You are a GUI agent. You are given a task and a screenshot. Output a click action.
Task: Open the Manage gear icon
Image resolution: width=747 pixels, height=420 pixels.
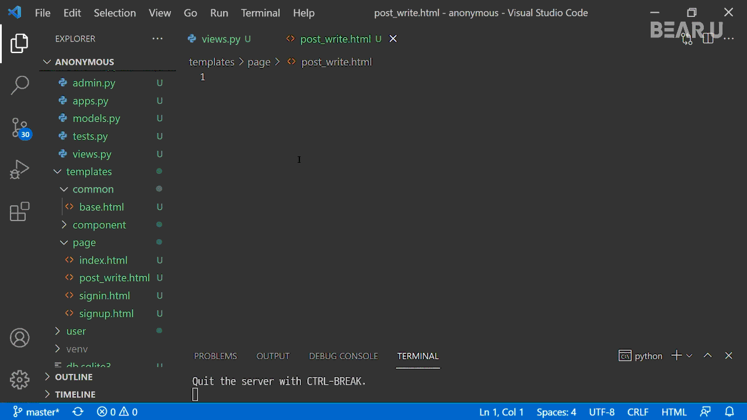pyautogui.click(x=19, y=380)
